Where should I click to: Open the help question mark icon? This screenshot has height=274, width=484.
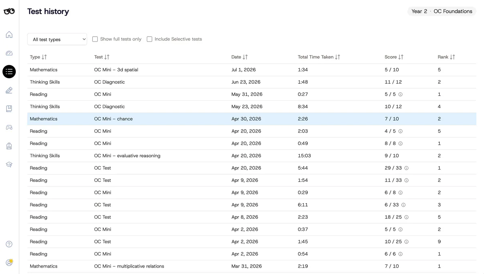point(9,244)
